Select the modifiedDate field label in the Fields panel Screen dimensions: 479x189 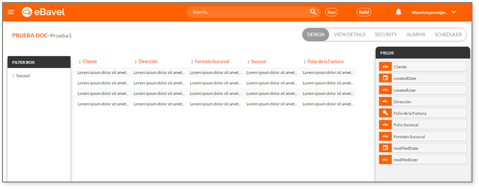coord(406,149)
